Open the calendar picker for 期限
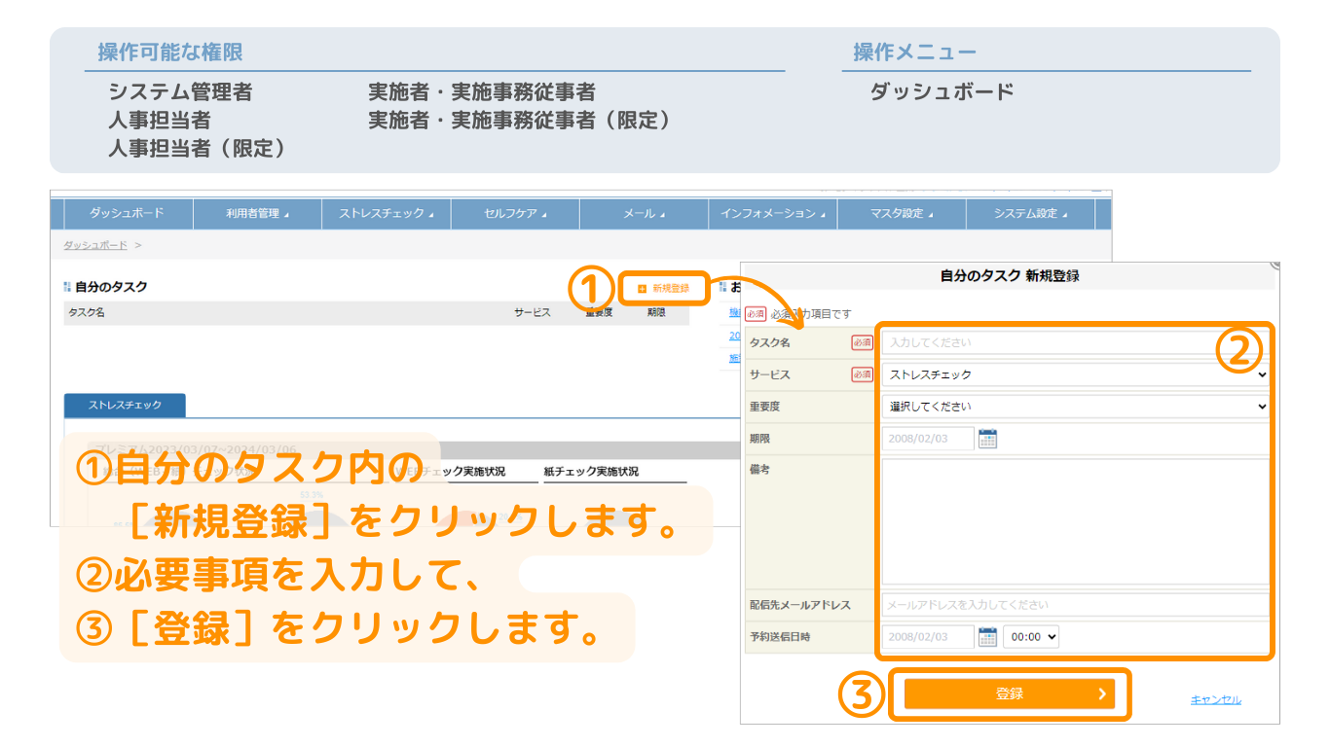Image resolution: width=1330 pixels, height=747 pixels. pos(987,439)
